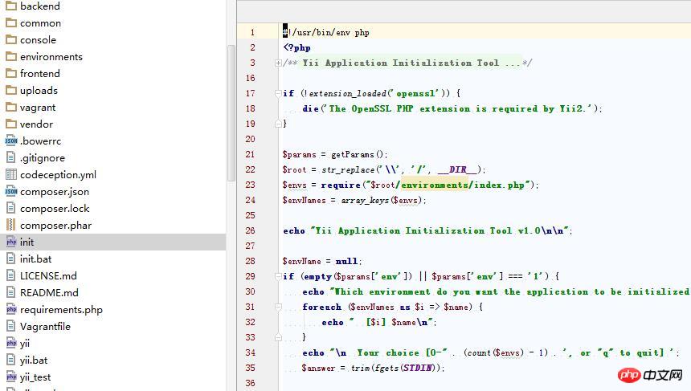Select the uploads folder icon
Image resolution: width=691 pixels, height=391 pixels.
pos(11,90)
